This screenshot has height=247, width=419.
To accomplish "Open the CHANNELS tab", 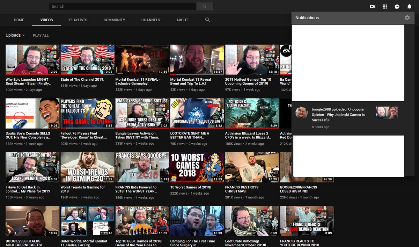I will [150, 20].
